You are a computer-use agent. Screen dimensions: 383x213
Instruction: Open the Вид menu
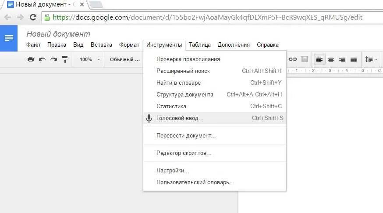pyautogui.click(x=78, y=45)
